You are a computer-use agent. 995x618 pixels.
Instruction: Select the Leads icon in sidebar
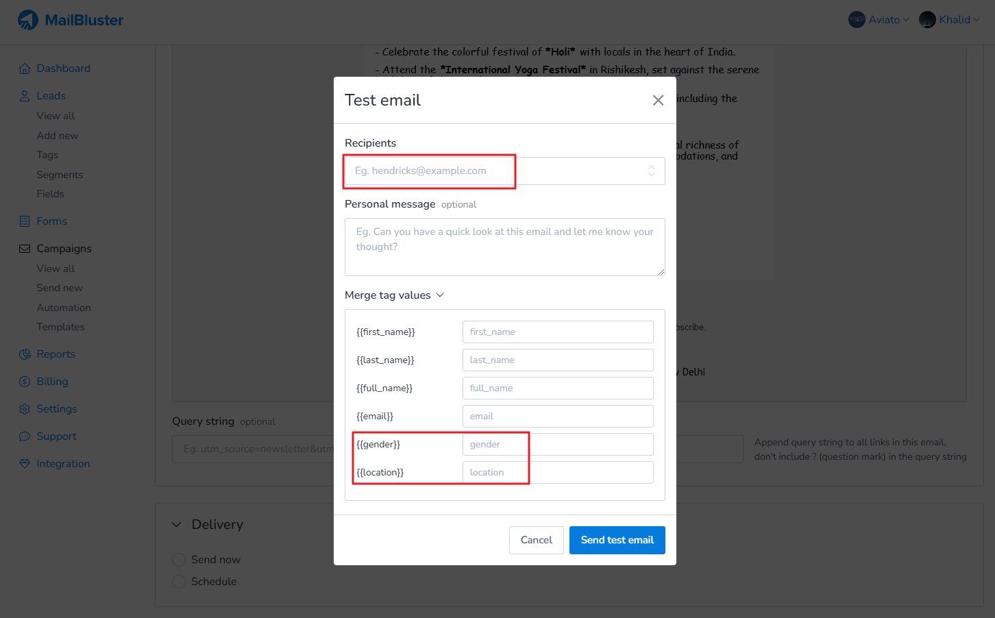click(x=24, y=95)
